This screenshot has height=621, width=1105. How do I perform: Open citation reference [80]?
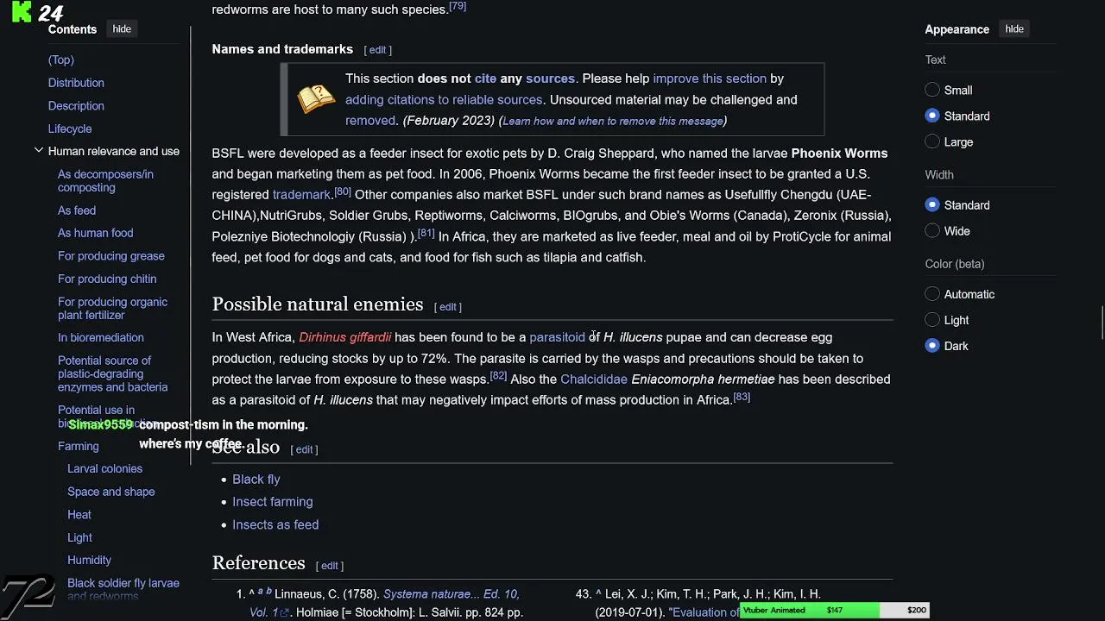[342, 191]
